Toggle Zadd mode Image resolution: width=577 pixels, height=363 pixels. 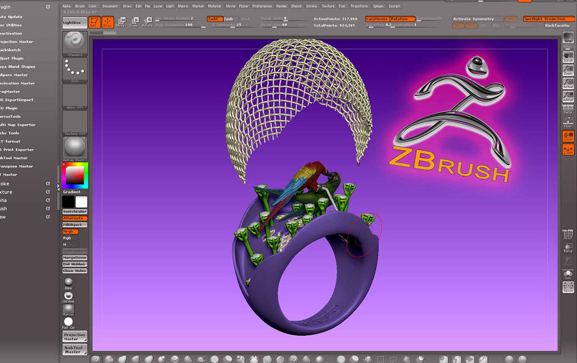(214, 19)
